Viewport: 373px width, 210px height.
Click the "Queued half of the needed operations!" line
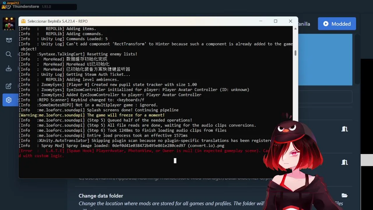pyautogui.click(x=105, y=120)
